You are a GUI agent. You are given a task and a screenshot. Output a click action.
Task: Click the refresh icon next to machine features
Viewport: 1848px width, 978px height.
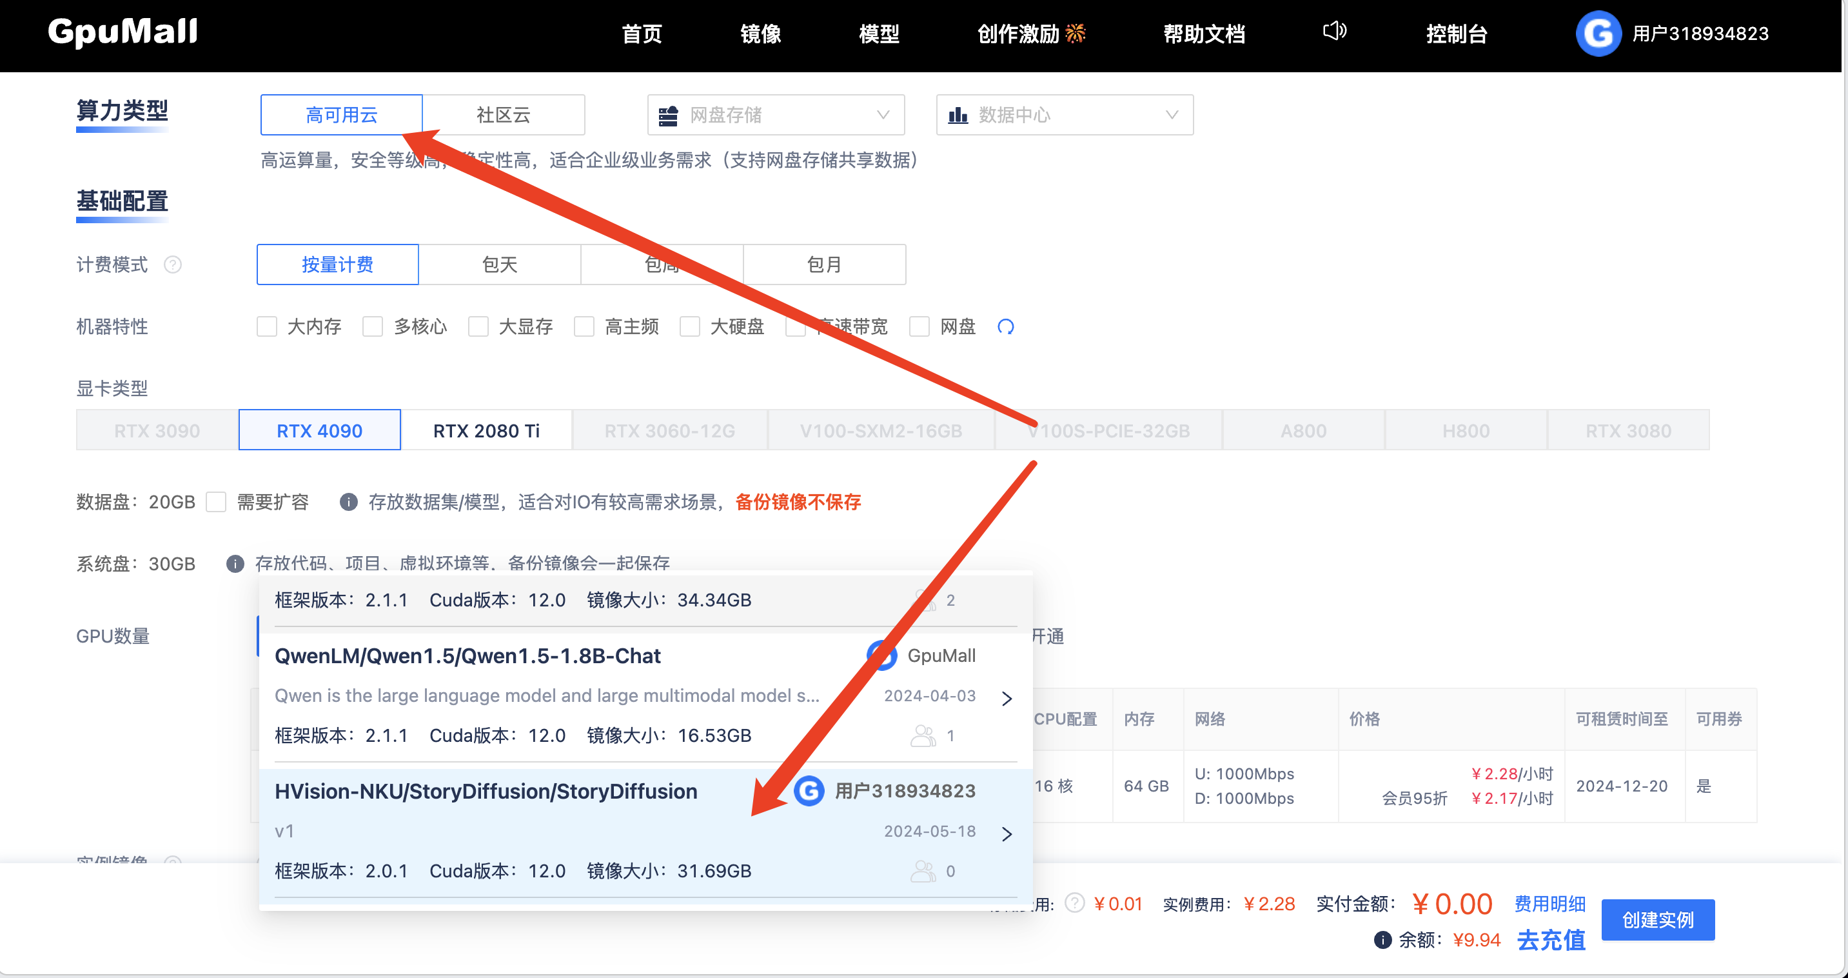tap(1006, 326)
